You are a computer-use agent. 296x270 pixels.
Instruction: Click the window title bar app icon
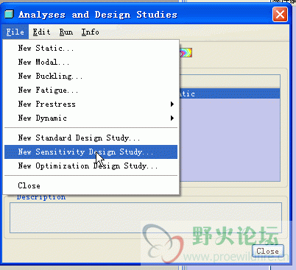(x=9, y=14)
